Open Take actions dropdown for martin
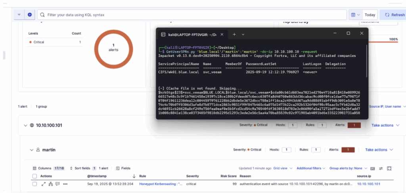 coord(379,150)
